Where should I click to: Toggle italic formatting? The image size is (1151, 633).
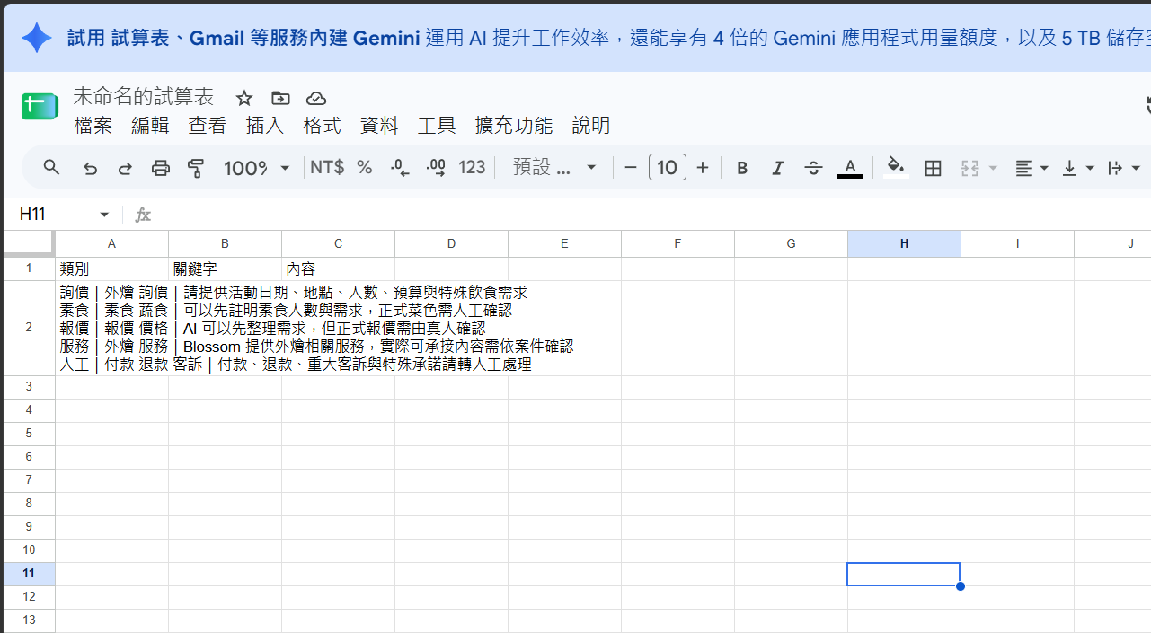click(x=778, y=168)
